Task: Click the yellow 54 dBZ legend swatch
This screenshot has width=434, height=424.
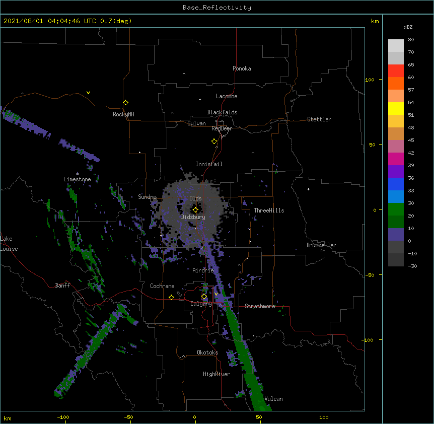Action: 396,108
